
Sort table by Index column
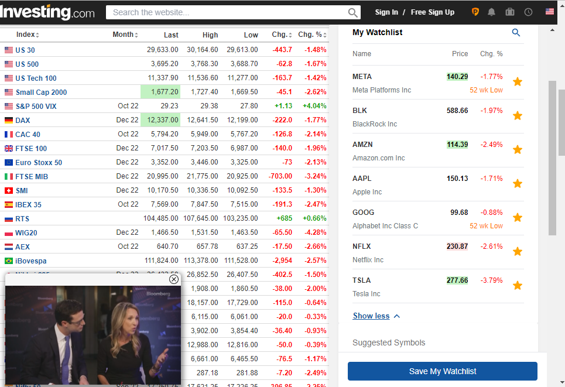(28, 35)
